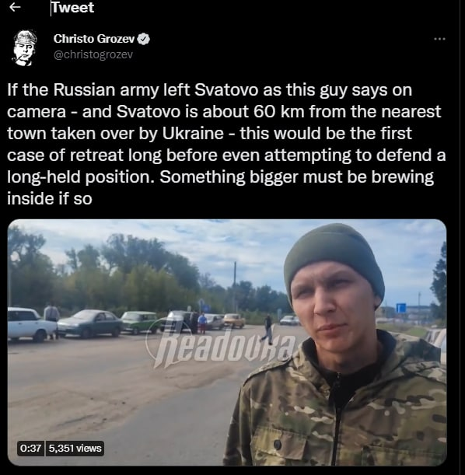Screen dimensions: 465x475
Task: Click the Tweet page header title
Action: coord(72,7)
